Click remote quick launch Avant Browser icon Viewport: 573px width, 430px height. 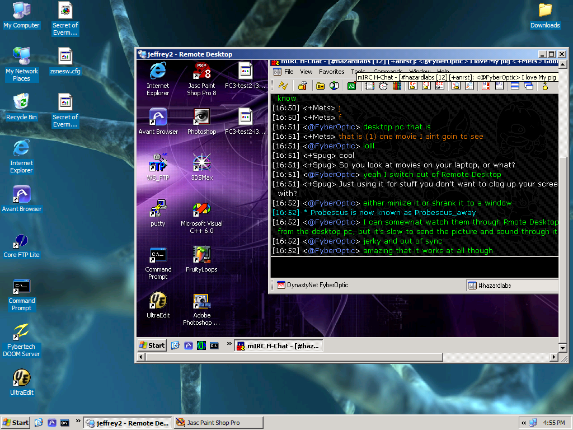click(x=188, y=345)
